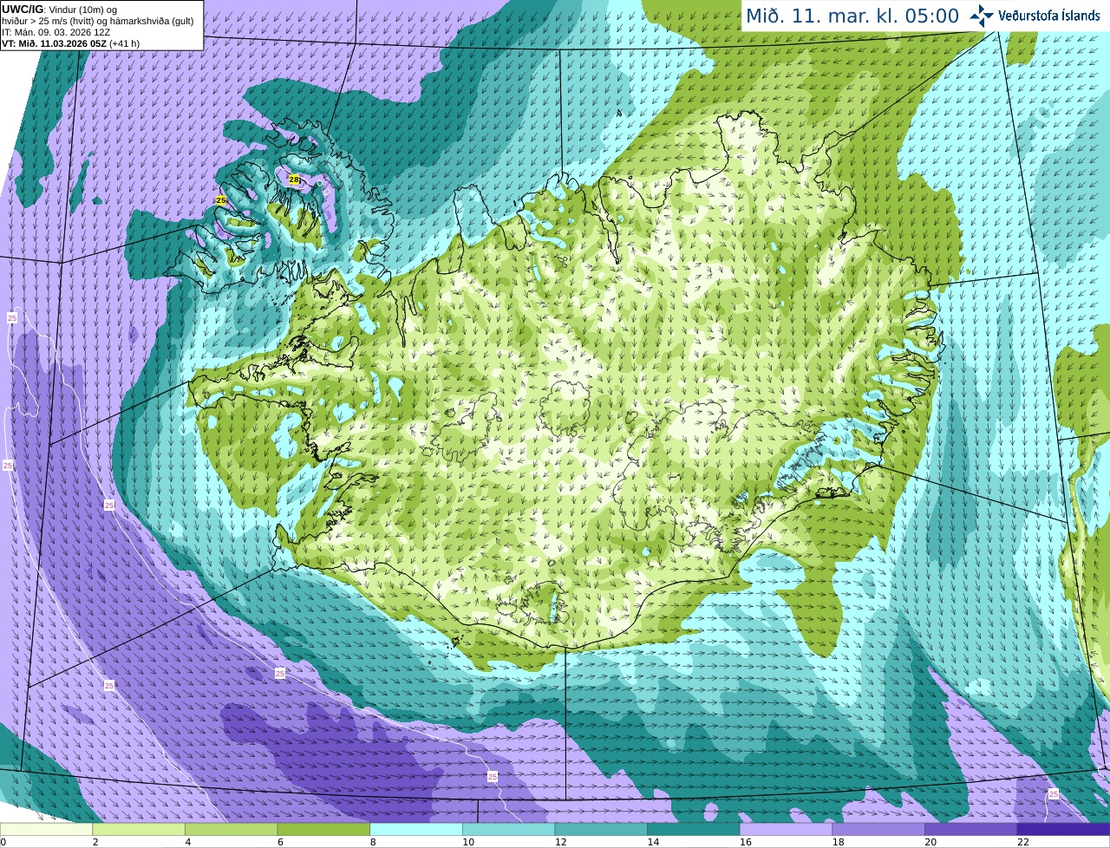Pick the 0–2 m/s palest legend swatch
Screen dimensions: 1110x848
coord(46,829)
